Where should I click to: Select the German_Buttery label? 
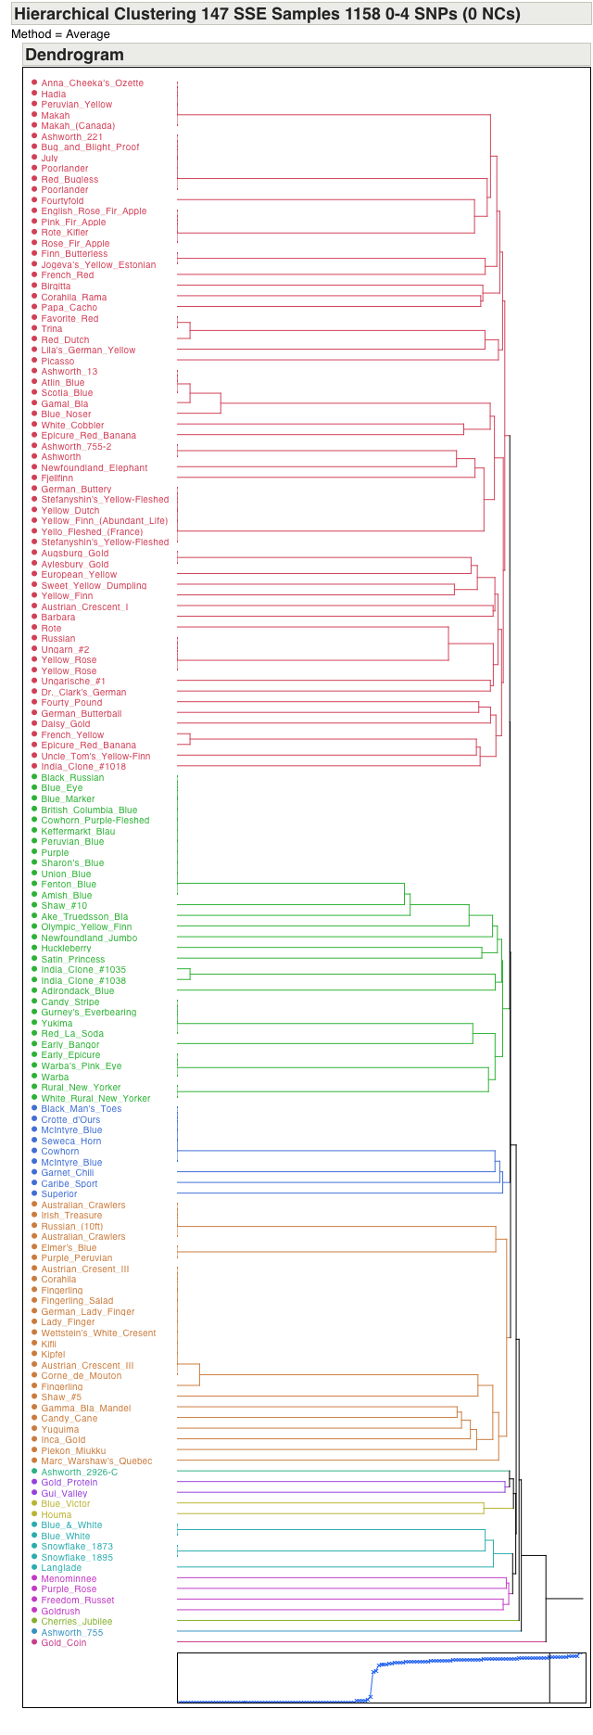tap(76, 490)
